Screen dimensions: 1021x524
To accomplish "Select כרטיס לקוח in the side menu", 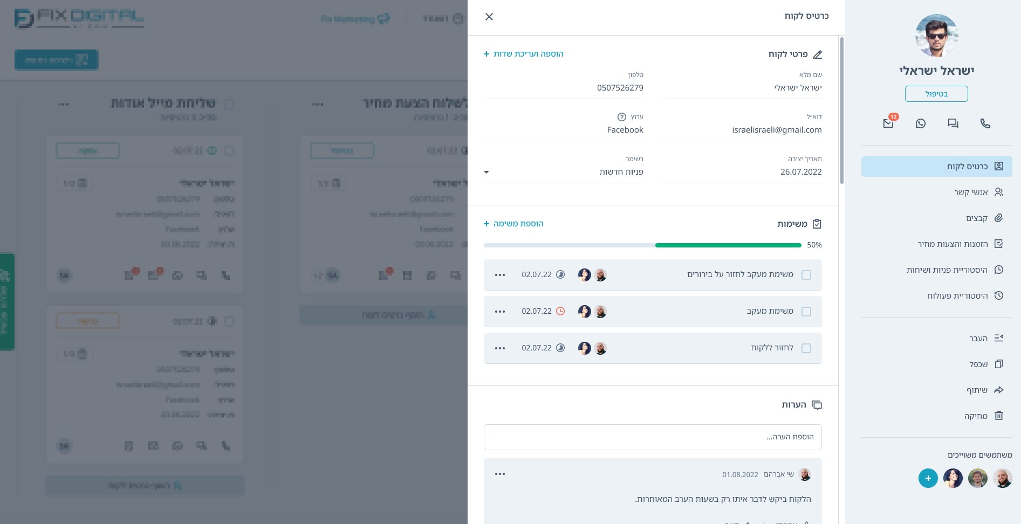I will coord(937,167).
